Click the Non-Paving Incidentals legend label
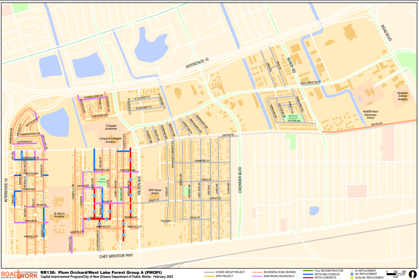 coord(279,276)
